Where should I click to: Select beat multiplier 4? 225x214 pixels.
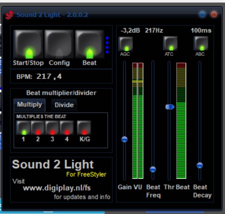[x=67, y=128]
